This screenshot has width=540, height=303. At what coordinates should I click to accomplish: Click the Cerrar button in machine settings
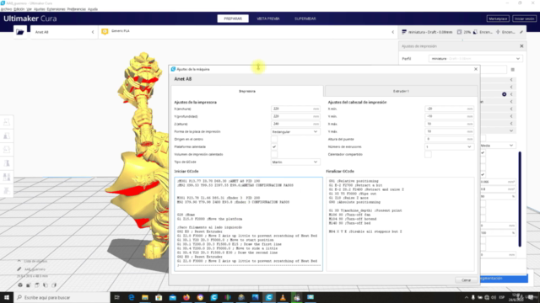click(x=466, y=280)
